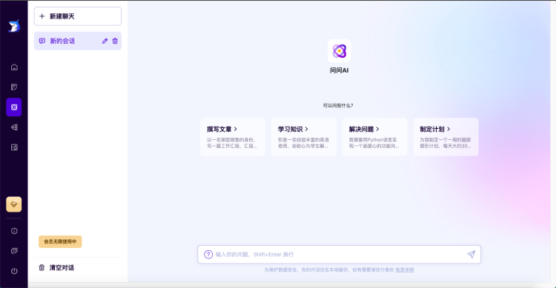Click the gold VIP diamond icon
The width and height of the screenshot is (556, 288).
14,204
